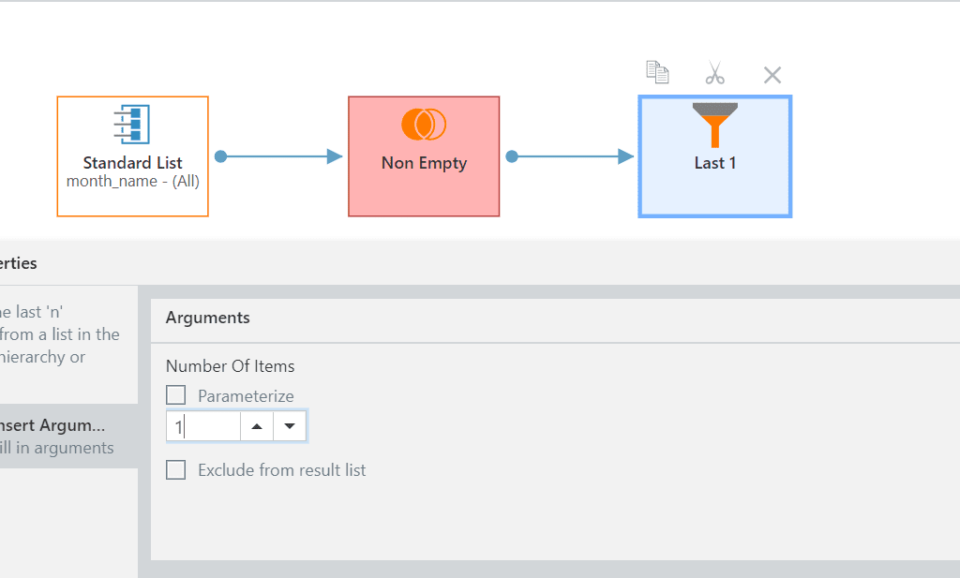Click the Non Empty orange circles icon
This screenshot has width=960, height=578.
coord(424,125)
